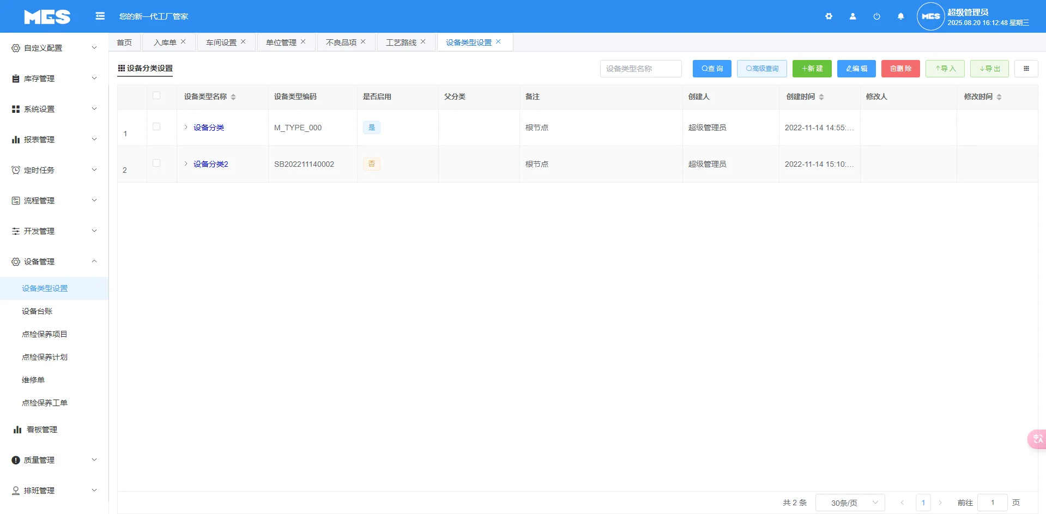The width and height of the screenshot is (1046, 514).
Task: Click the 高级查询 advanced search button
Action: click(761, 68)
